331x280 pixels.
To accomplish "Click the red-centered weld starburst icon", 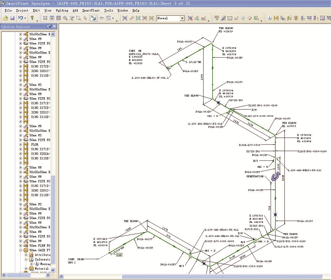I will 144,18.
